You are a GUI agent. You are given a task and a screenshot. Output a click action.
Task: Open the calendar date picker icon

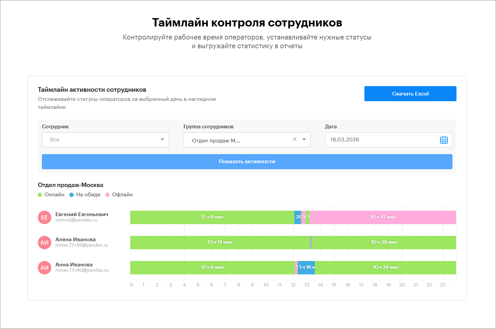click(443, 140)
